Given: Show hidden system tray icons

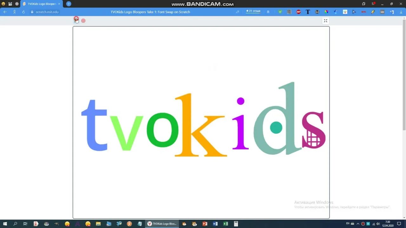Looking at the screenshot, I should [x=358, y=224].
